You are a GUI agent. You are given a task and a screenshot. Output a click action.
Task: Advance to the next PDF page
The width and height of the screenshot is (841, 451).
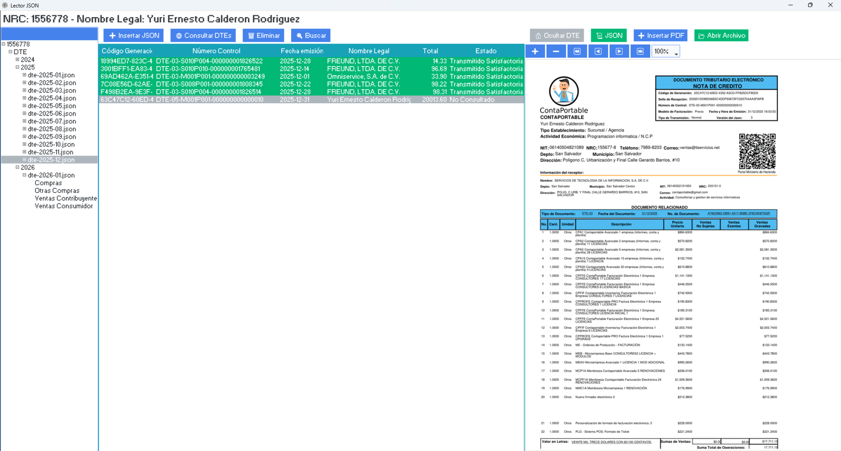619,51
